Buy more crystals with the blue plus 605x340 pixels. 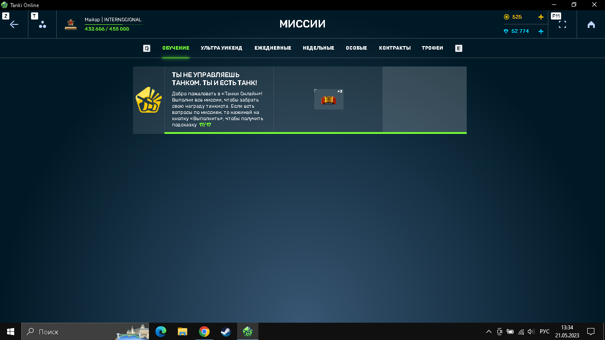(541, 31)
